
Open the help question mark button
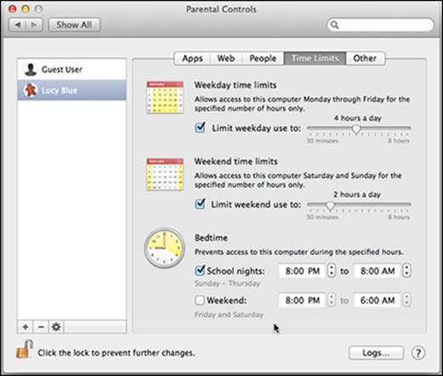418,353
